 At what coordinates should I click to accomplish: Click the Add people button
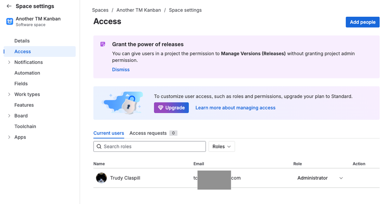362,22
